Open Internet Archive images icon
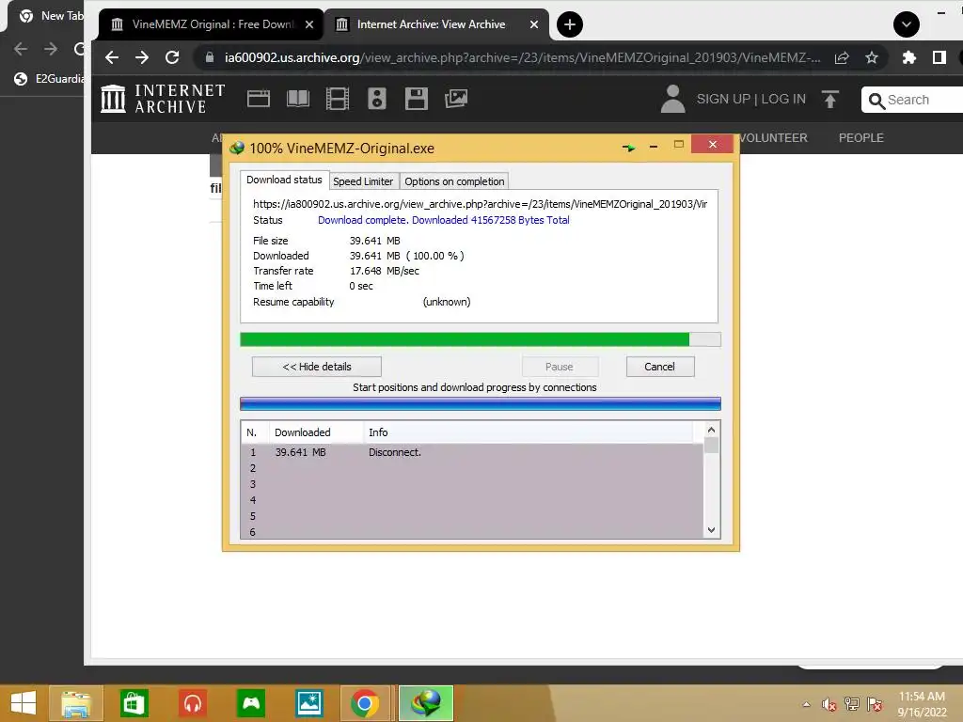The height and width of the screenshot is (722, 963). (x=456, y=99)
